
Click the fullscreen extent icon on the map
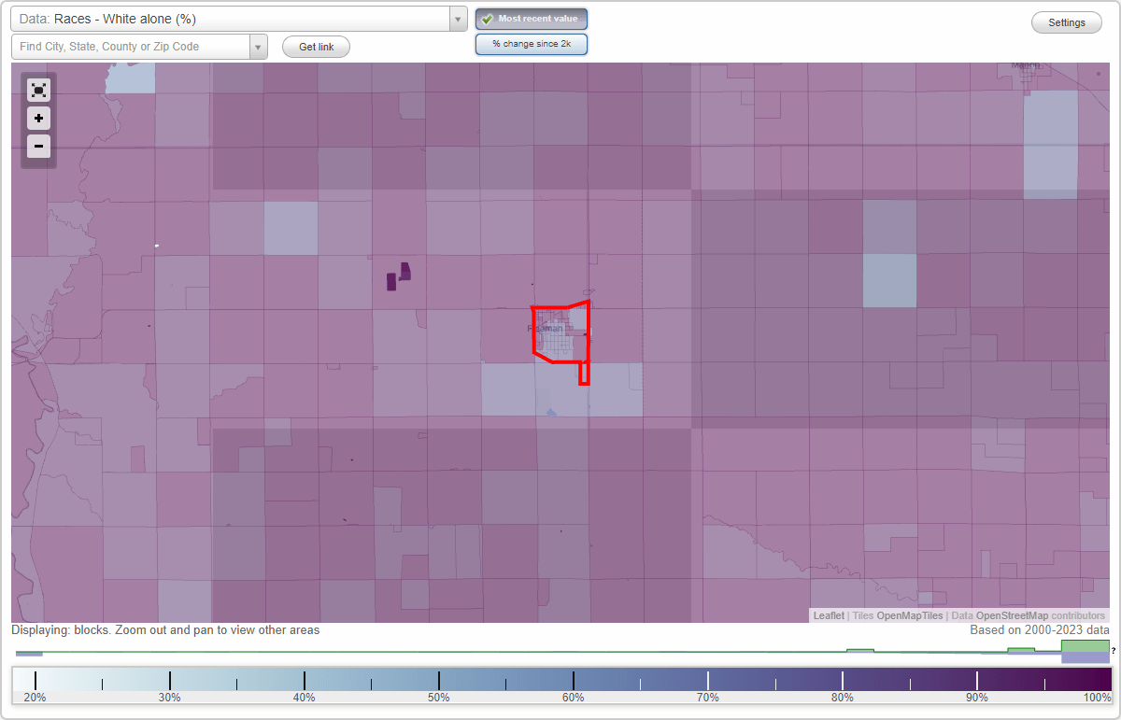38,90
